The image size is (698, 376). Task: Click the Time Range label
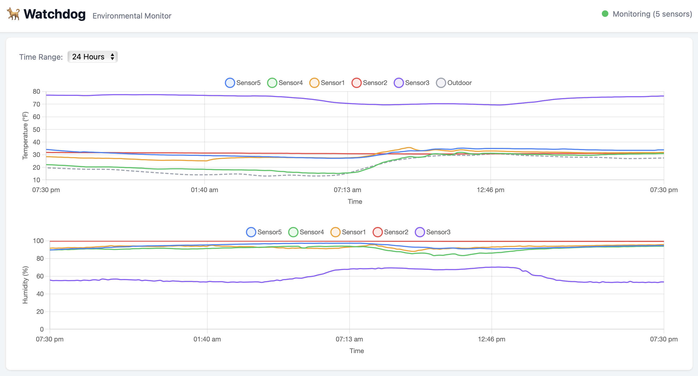[x=41, y=57]
